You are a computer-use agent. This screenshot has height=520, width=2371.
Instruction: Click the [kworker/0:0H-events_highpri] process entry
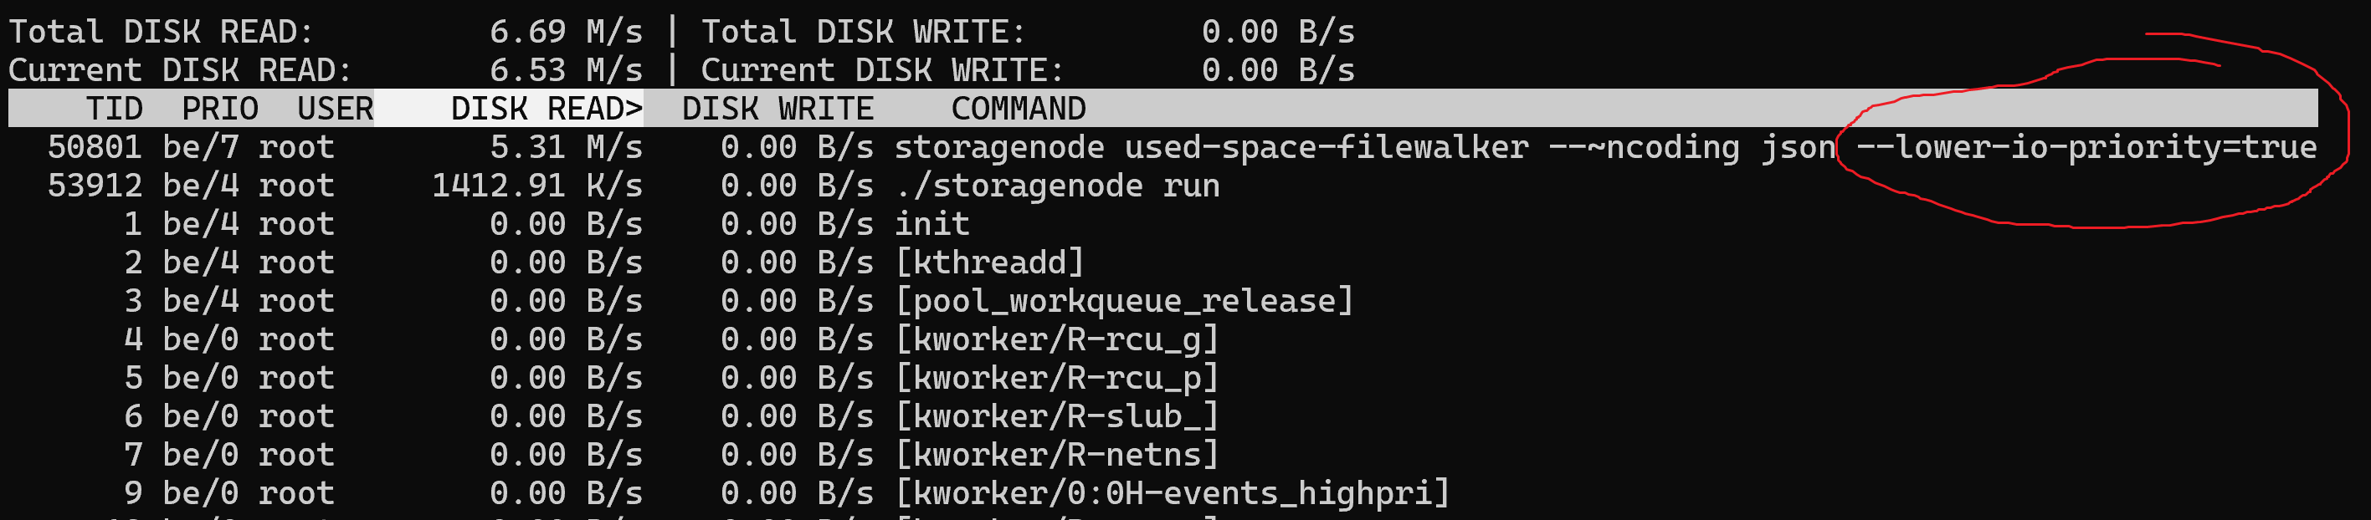1172,493
